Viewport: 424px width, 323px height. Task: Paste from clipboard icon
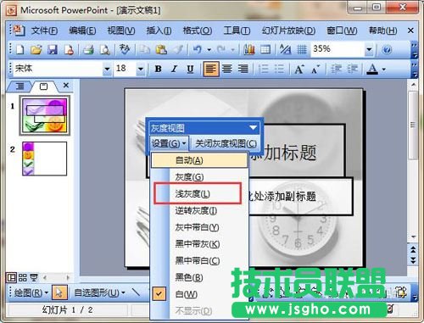[x=161, y=50]
